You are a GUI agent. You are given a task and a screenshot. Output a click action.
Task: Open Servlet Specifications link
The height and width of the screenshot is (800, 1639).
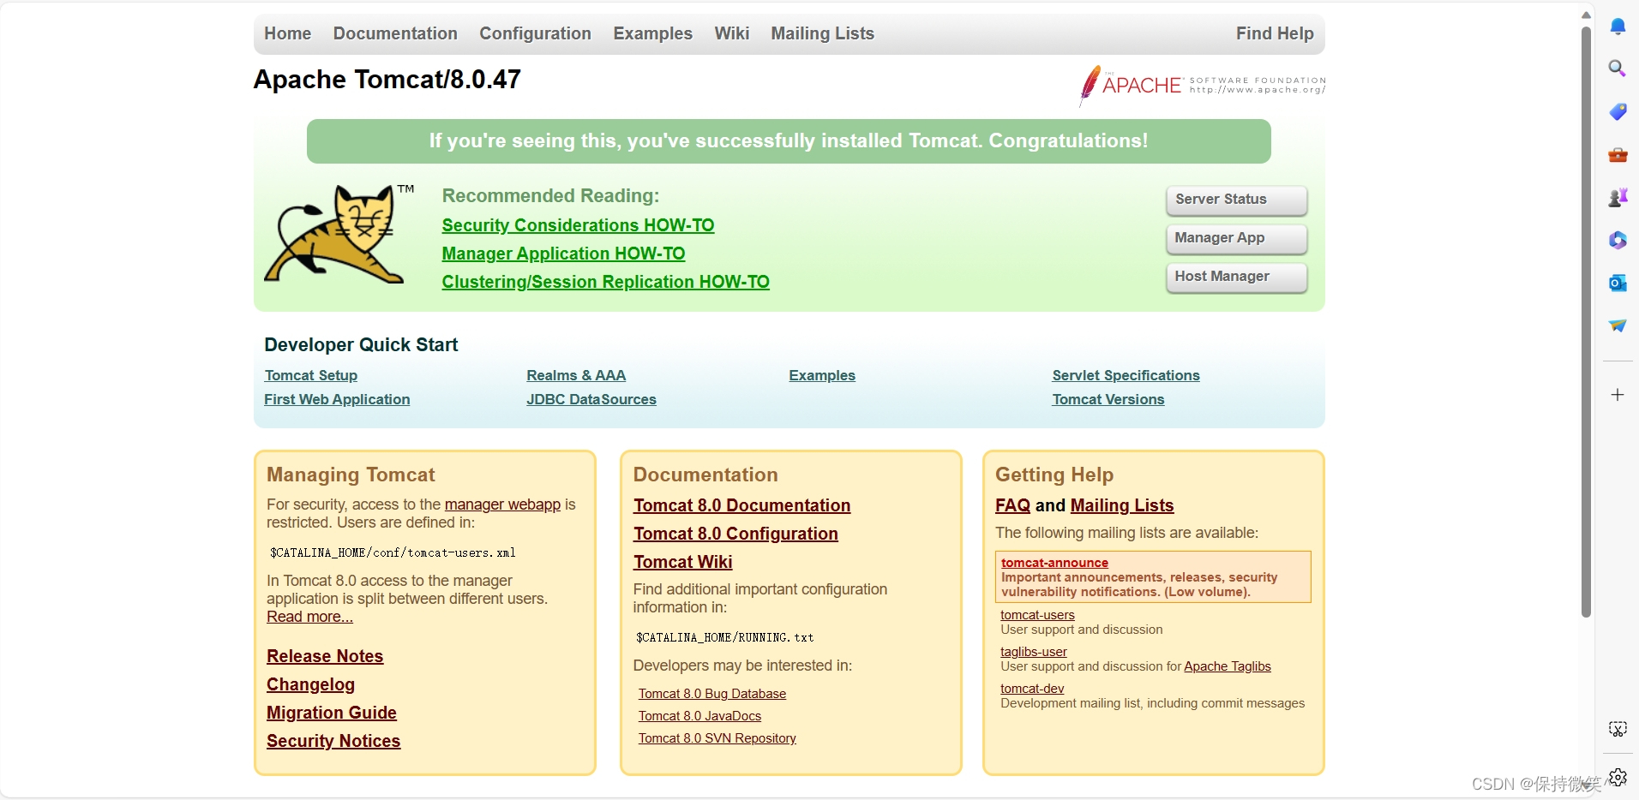click(1126, 375)
